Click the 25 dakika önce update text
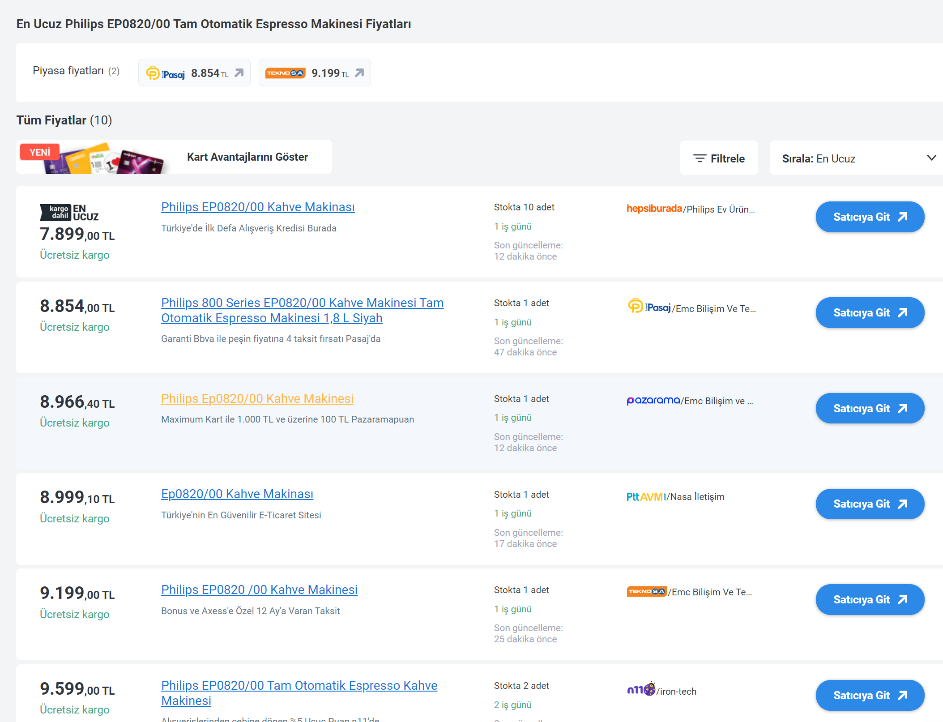The height and width of the screenshot is (722, 943). coord(525,639)
